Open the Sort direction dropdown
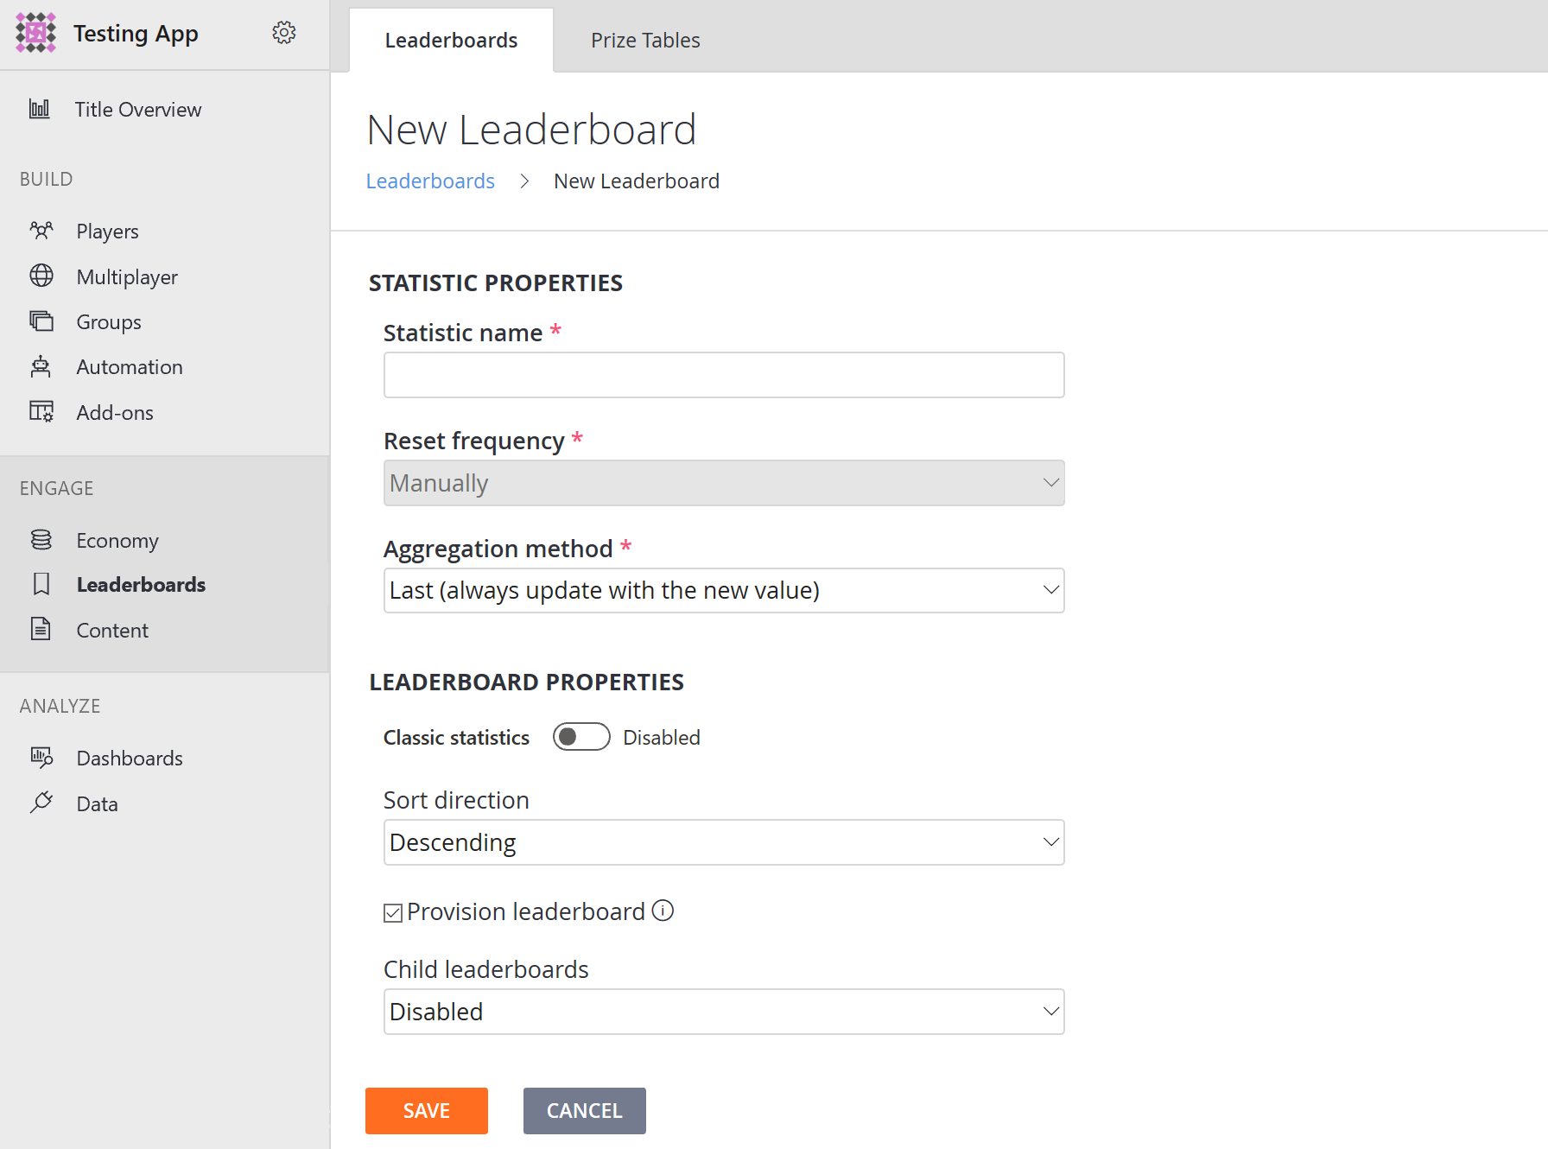Image resolution: width=1548 pixels, height=1149 pixels. click(724, 842)
